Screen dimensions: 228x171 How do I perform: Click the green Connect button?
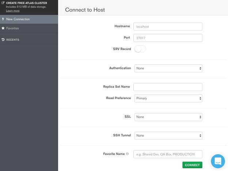[x=192, y=165]
